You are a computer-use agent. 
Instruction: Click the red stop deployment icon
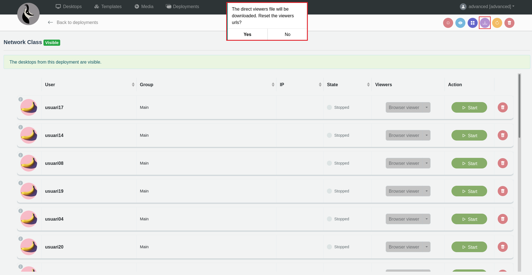click(x=448, y=23)
